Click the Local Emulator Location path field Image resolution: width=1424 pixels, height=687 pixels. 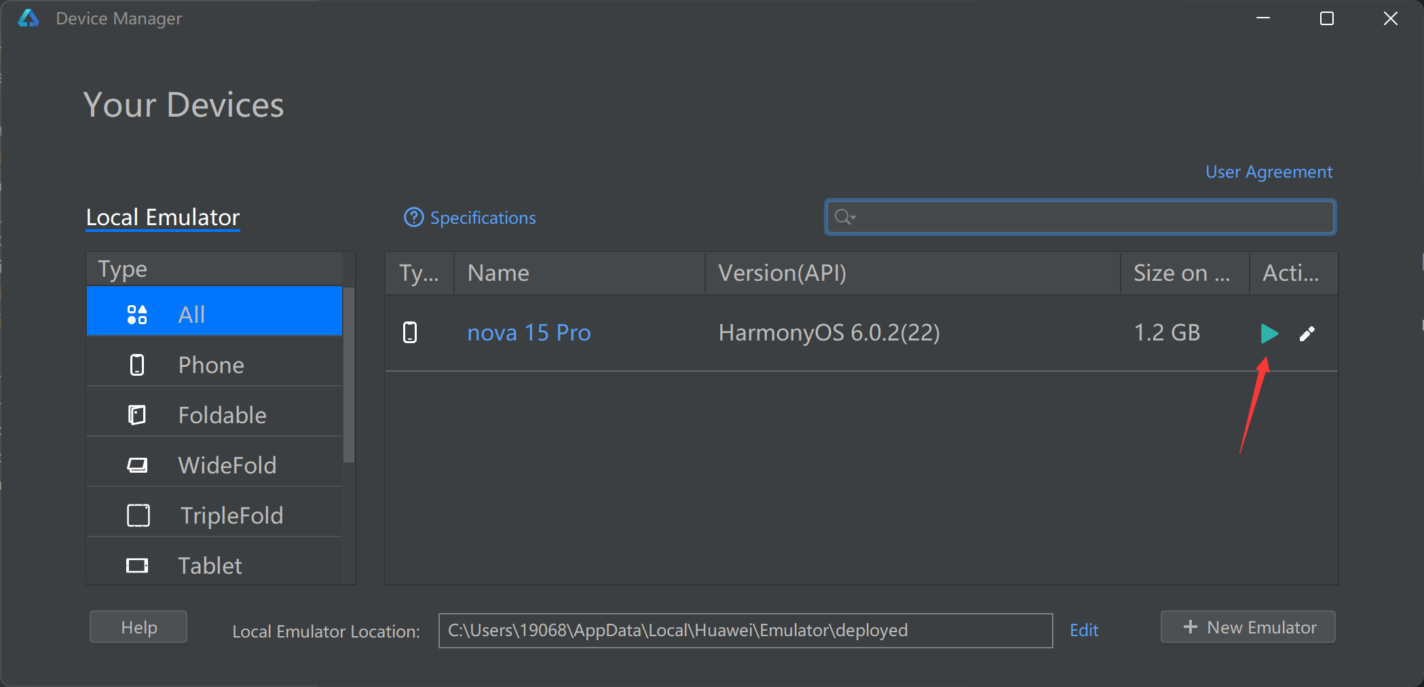point(745,631)
